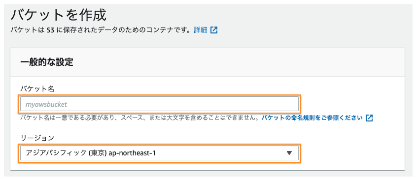This screenshot has width=416, height=179.
Task: Click the リージョン dropdown triangle arrow
Action: [289, 153]
